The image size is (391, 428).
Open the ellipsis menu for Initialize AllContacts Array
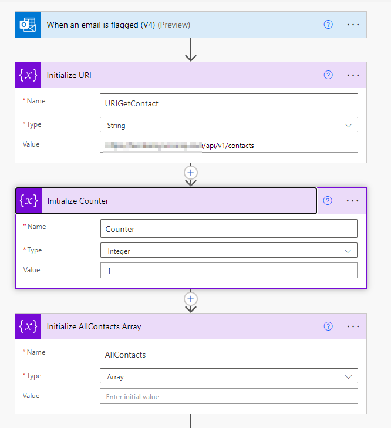(x=353, y=326)
